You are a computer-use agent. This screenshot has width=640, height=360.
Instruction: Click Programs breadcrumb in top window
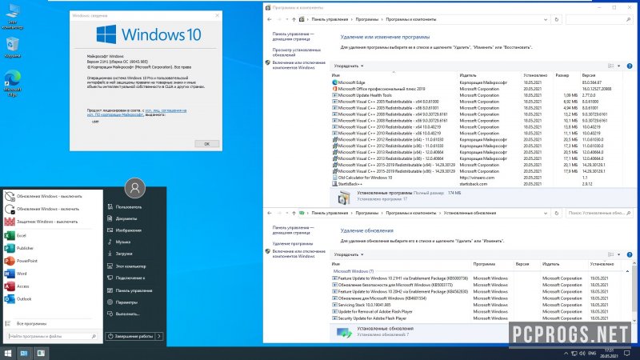click(x=366, y=19)
